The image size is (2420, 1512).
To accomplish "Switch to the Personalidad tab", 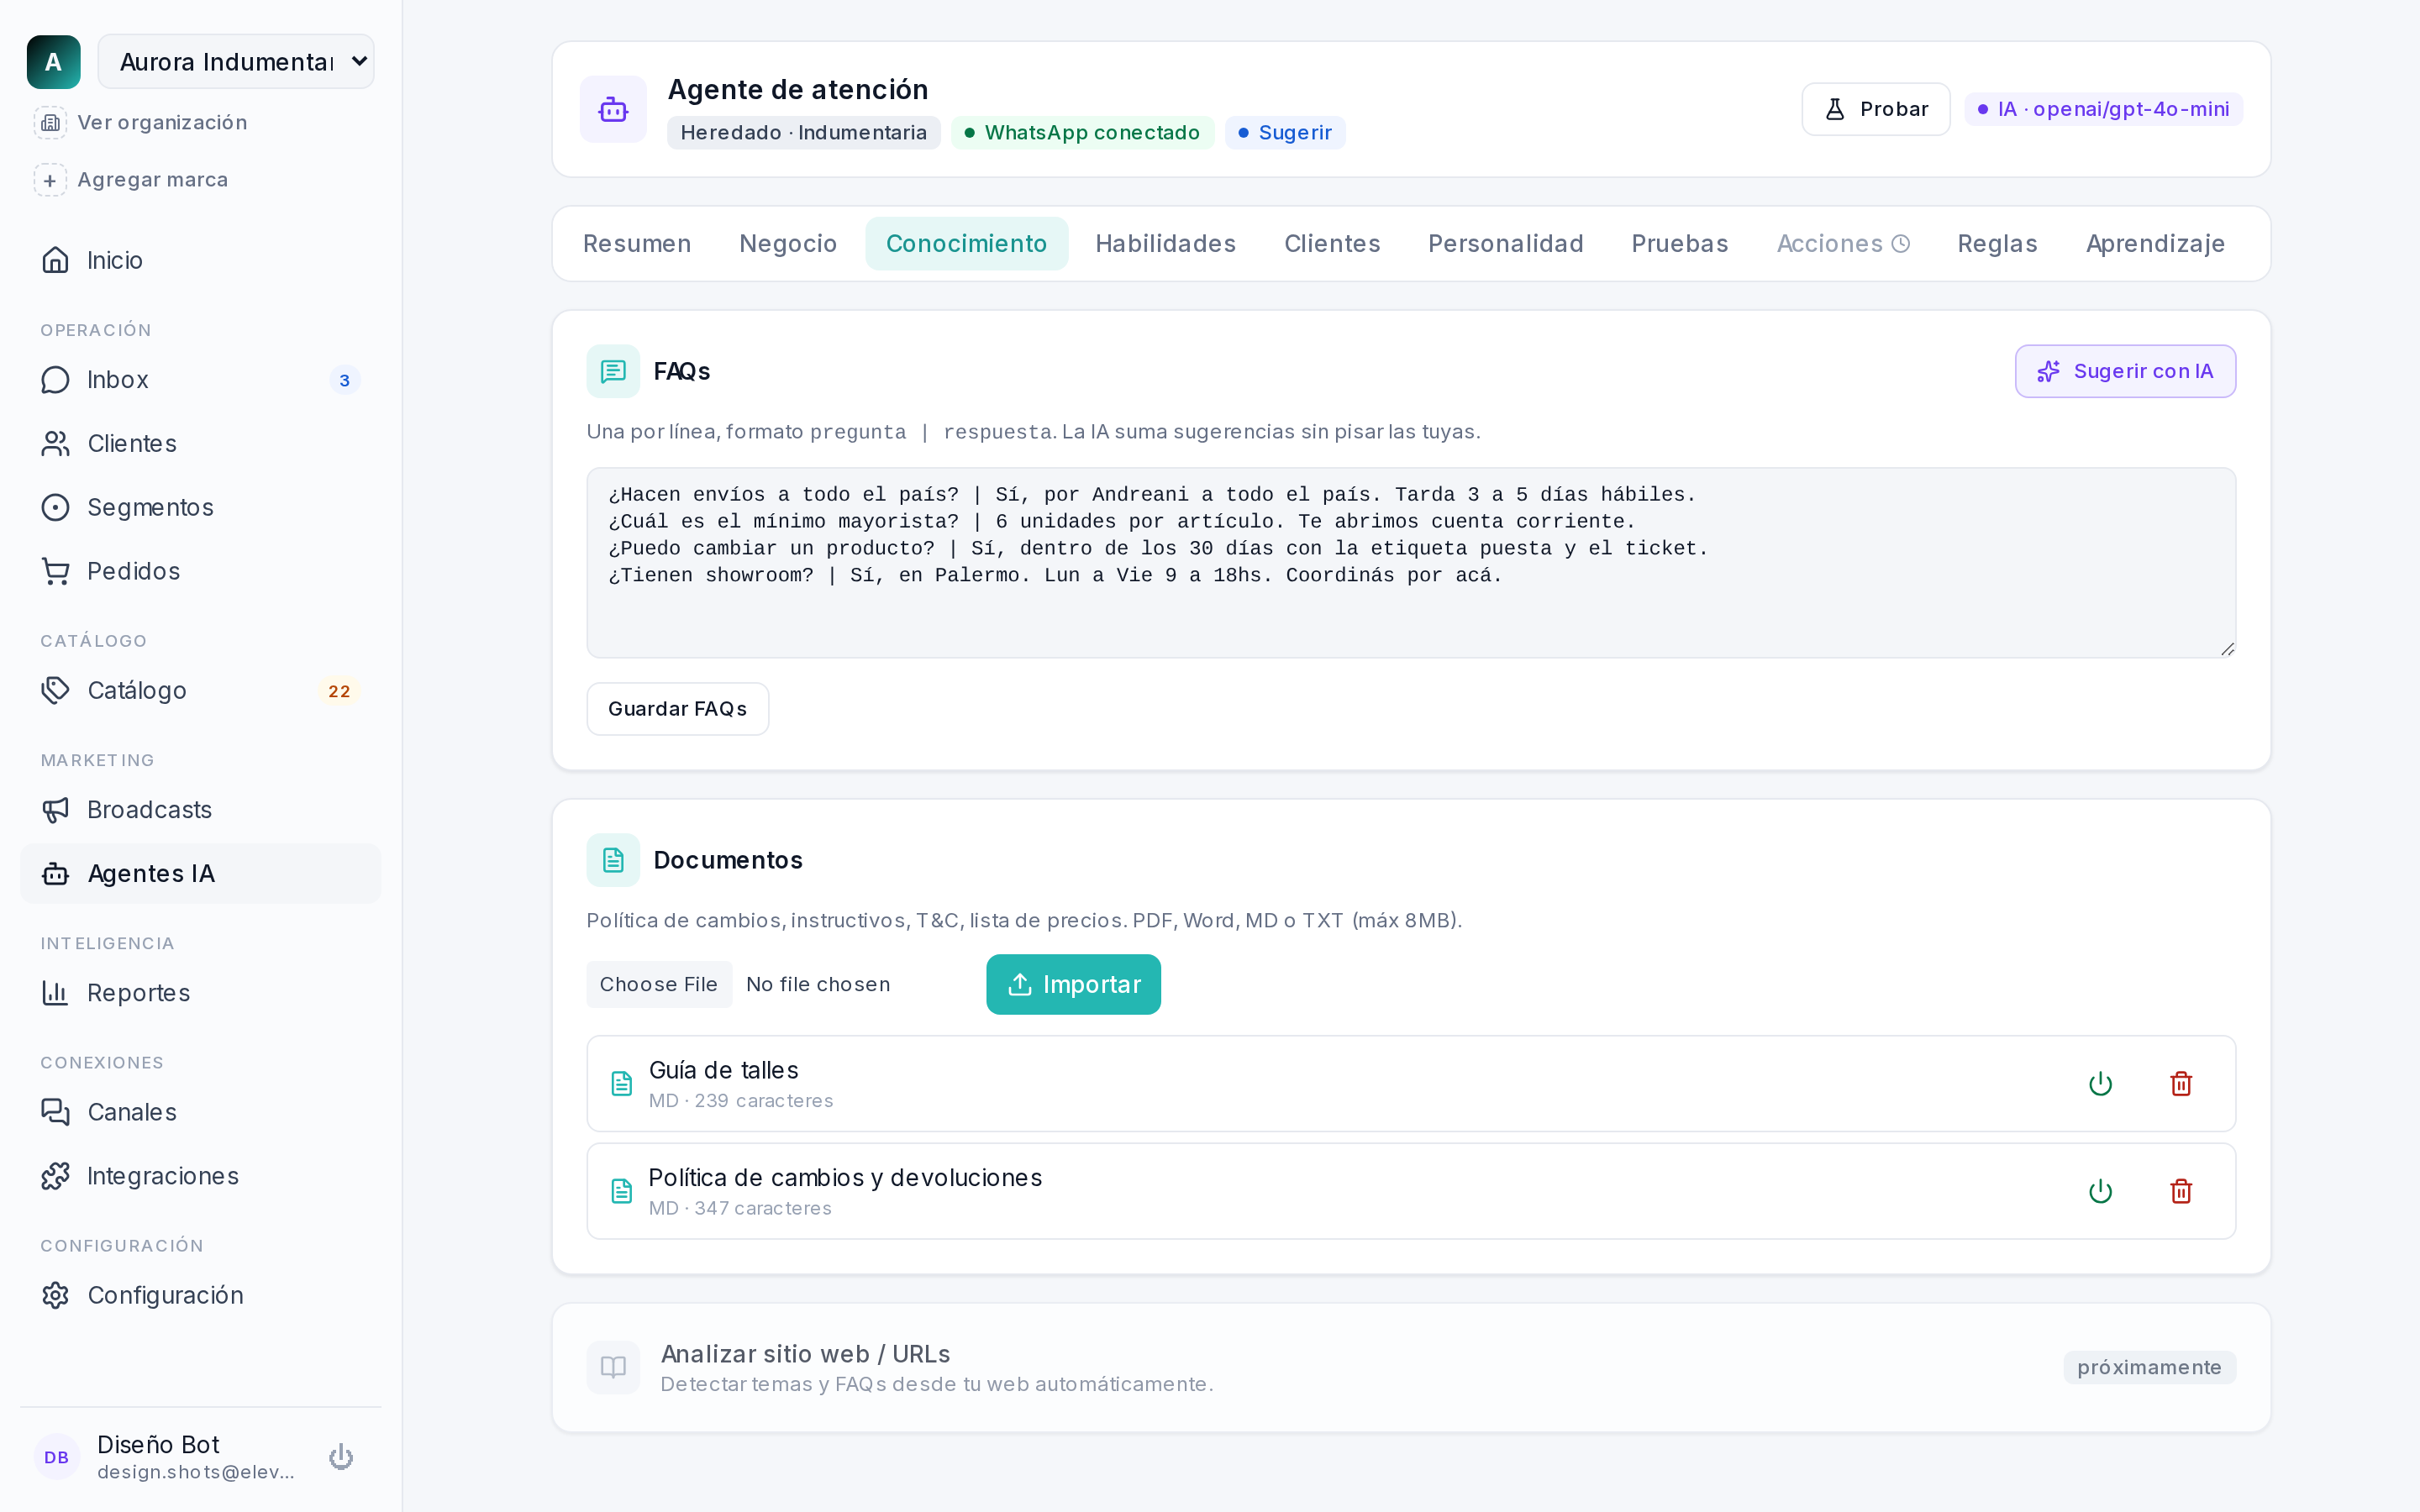I will click(x=1505, y=244).
